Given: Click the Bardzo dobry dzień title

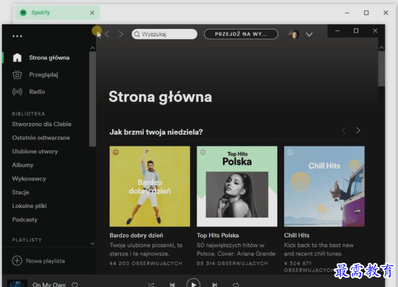Looking at the screenshot, I should 136,235.
